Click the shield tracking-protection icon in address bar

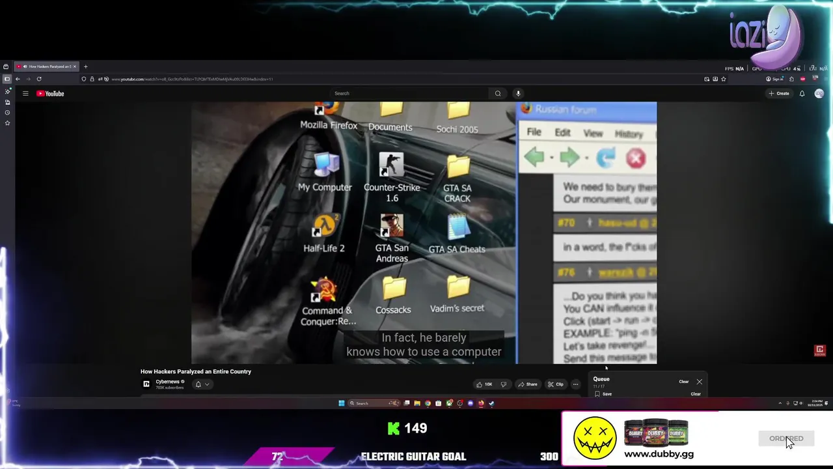(83, 79)
